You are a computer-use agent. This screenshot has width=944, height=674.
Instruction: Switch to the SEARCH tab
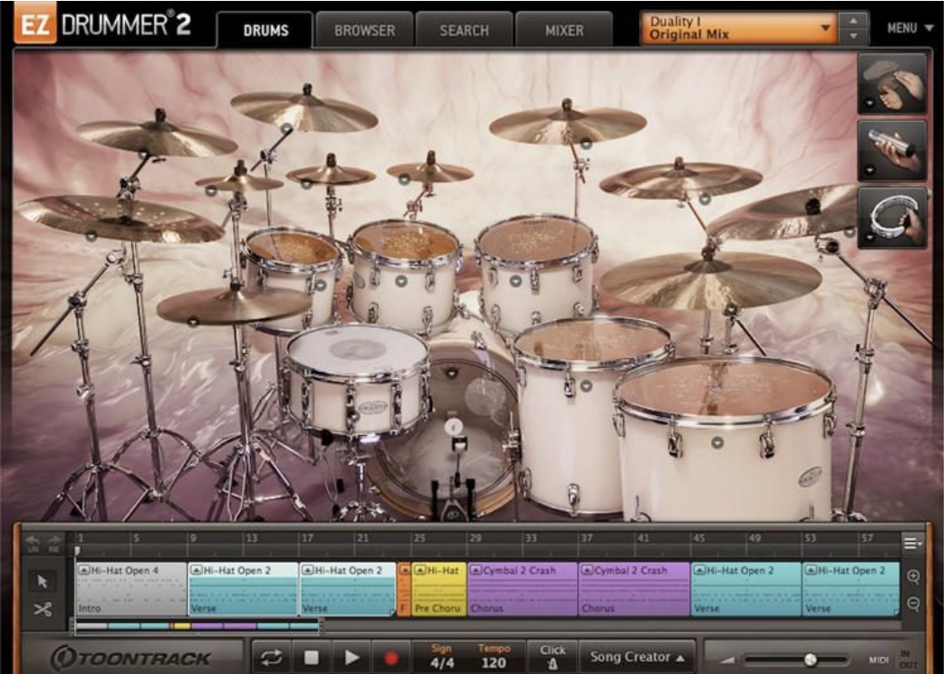[464, 30]
